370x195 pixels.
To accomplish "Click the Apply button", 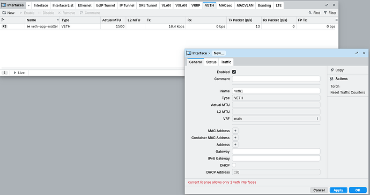I will [x=338, y=190].
